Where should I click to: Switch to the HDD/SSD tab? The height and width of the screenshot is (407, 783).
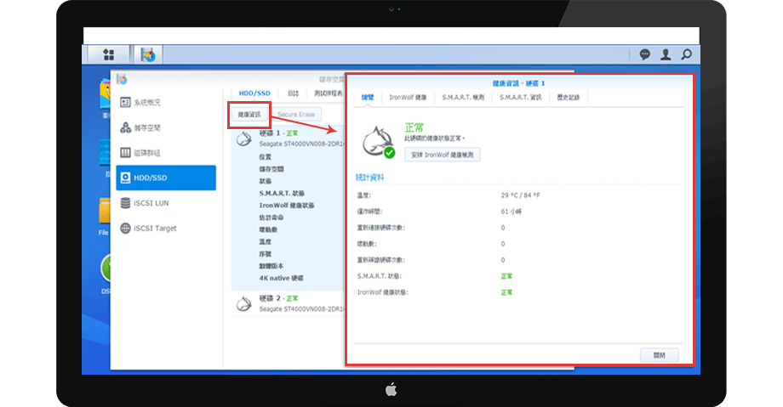click(x=254, y=93)
